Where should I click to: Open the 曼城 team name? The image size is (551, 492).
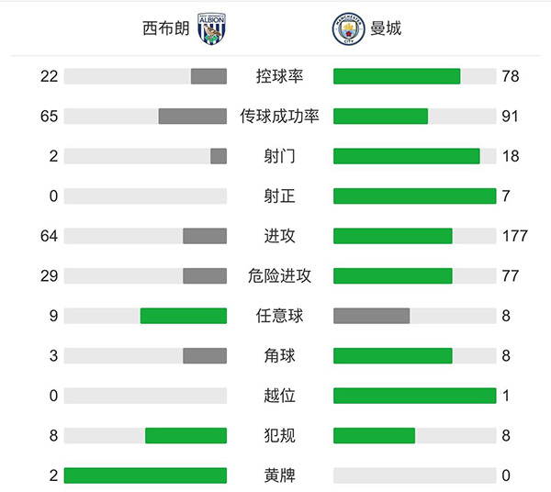coord(385,28)
